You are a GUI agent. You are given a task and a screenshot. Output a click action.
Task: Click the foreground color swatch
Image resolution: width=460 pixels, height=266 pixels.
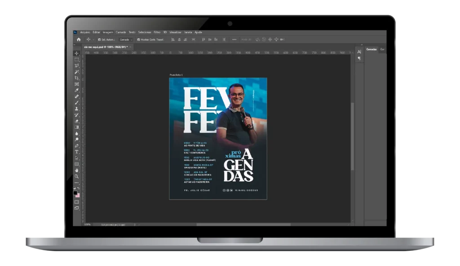75,192
